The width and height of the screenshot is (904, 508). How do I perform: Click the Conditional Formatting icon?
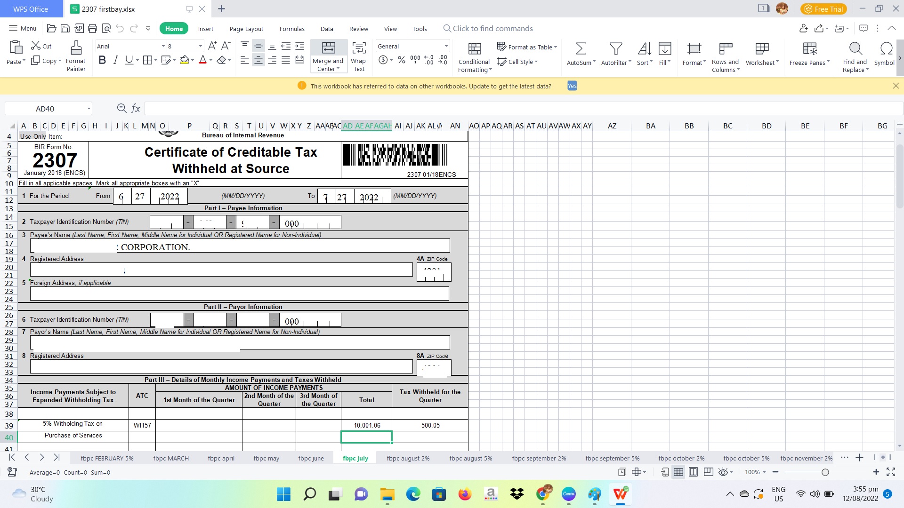(x=474, y=48)
